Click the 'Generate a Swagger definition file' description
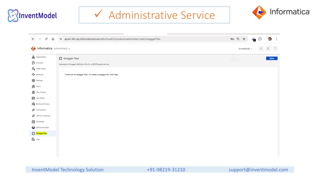 (x=84, y=64)
